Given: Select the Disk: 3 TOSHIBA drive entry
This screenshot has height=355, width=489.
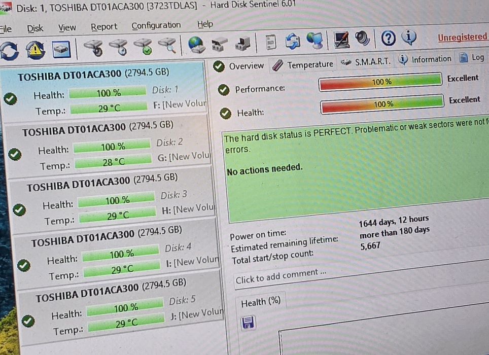Looking at the screenshot, I should (x=112, y=199).
